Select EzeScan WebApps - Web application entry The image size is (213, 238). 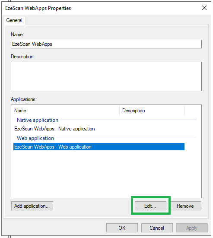[99, 147]
